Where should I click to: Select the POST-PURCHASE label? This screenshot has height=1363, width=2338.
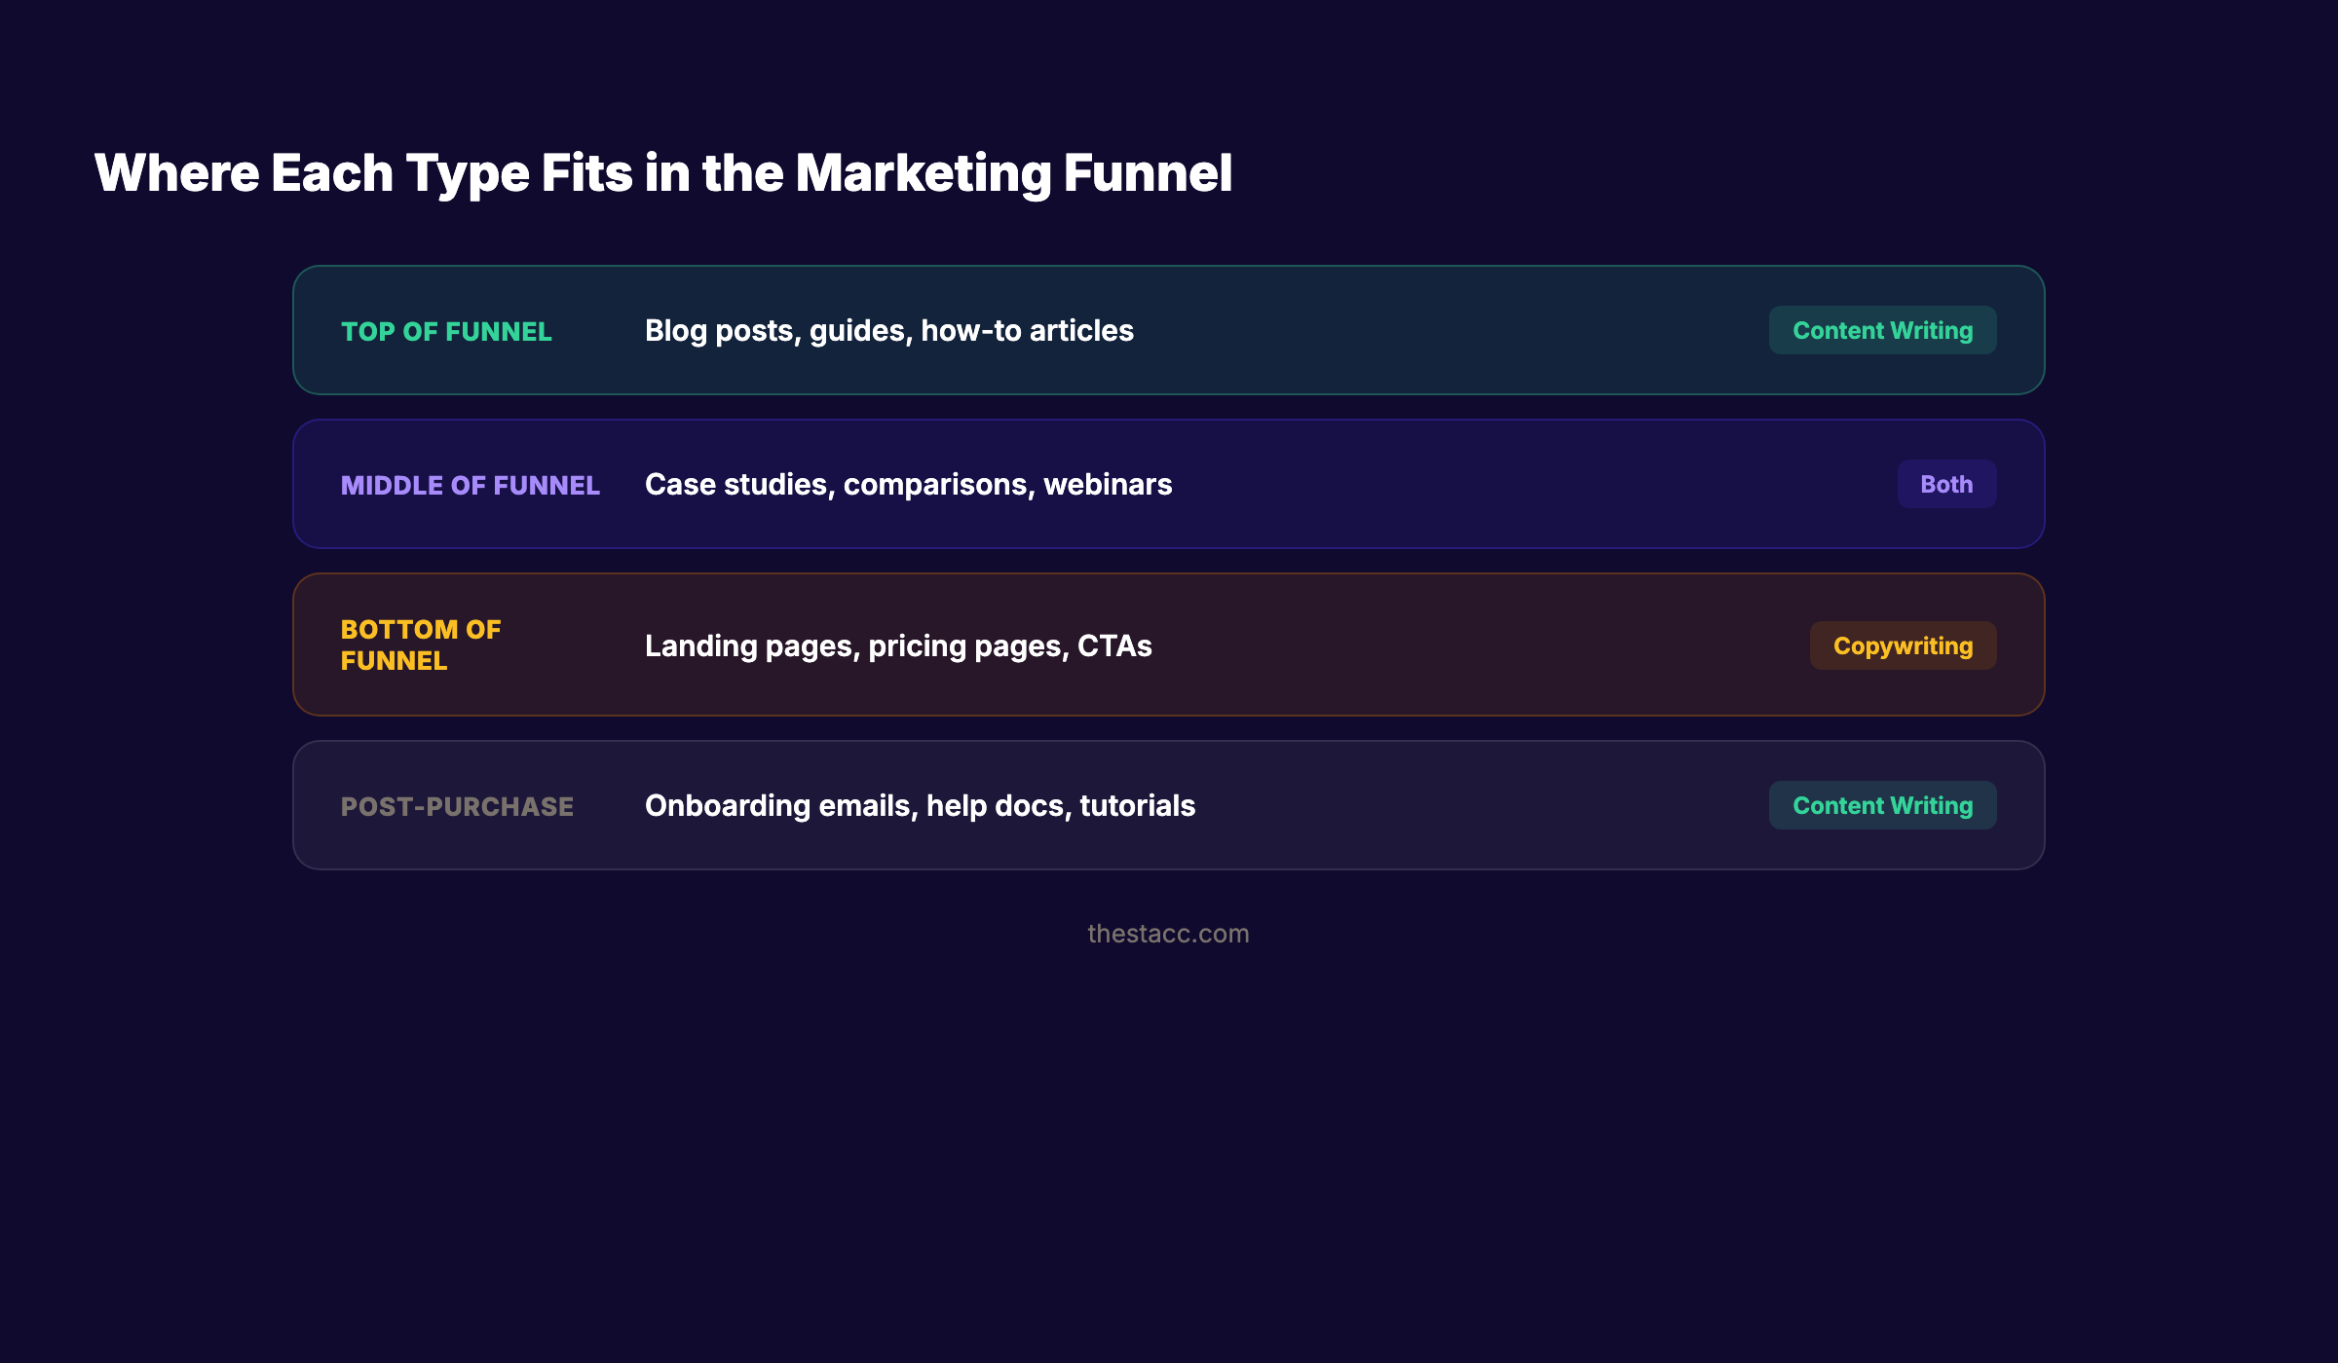(x=457, y=806)
